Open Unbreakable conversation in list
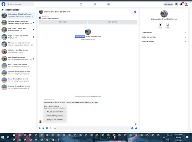The height and width of the screenshot is (142, 192). (x=18, y=15)
